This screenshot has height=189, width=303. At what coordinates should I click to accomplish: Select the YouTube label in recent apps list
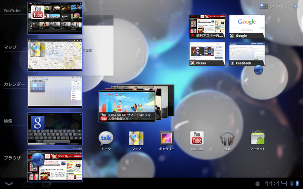coord(12,11)
